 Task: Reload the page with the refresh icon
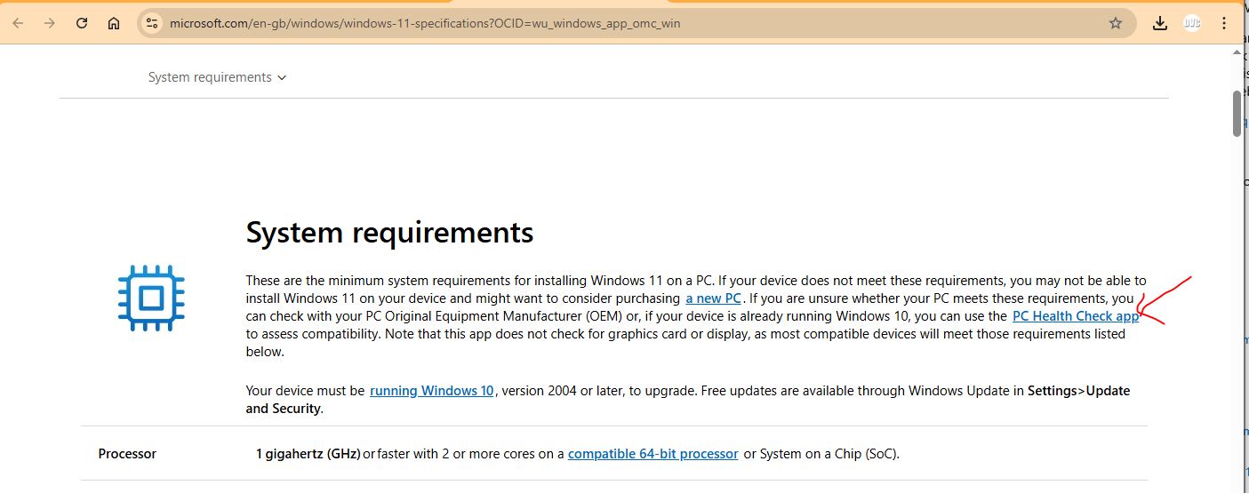(x=82, y=24)
